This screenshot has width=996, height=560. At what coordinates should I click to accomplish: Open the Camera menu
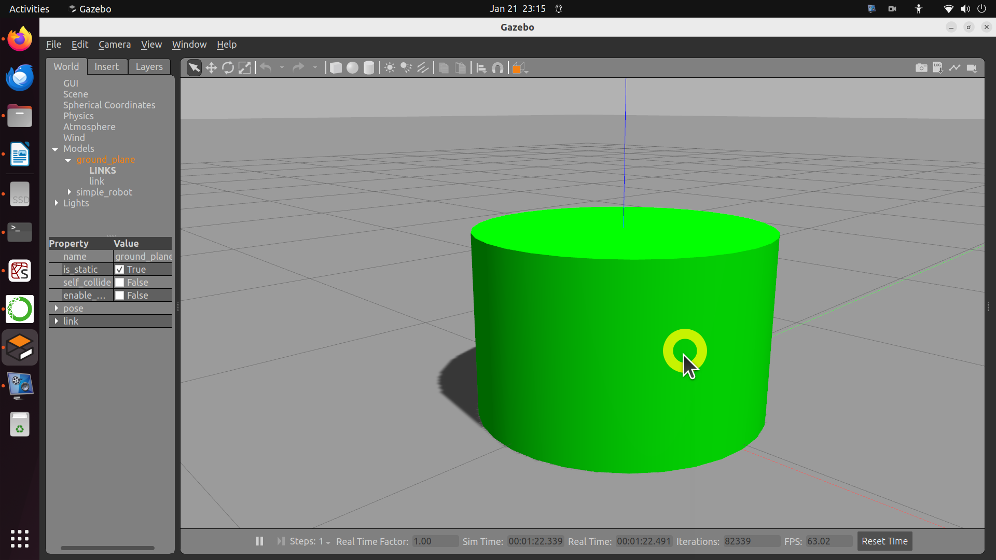click(x=114, y=44)
